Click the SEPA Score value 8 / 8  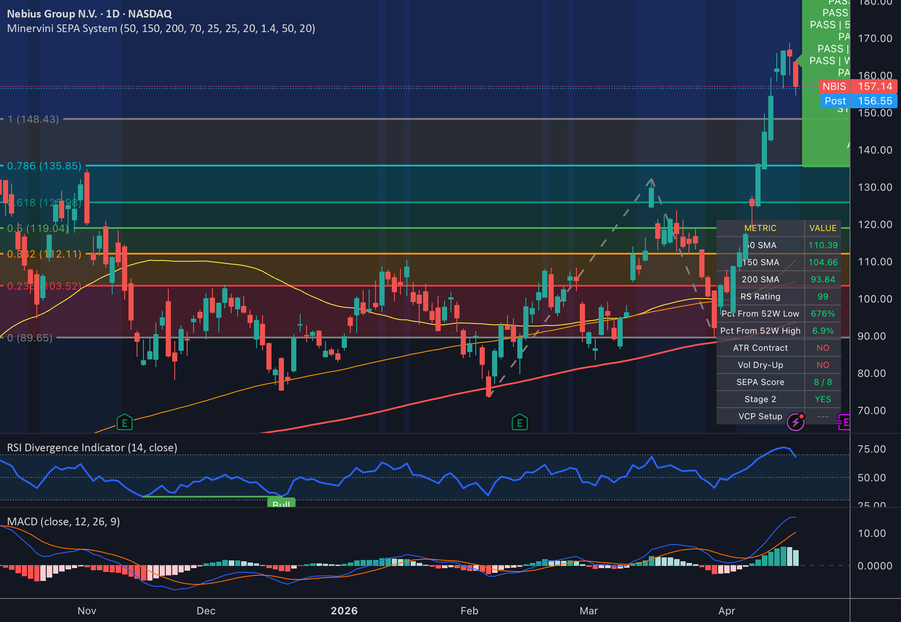tap(823, 382)
